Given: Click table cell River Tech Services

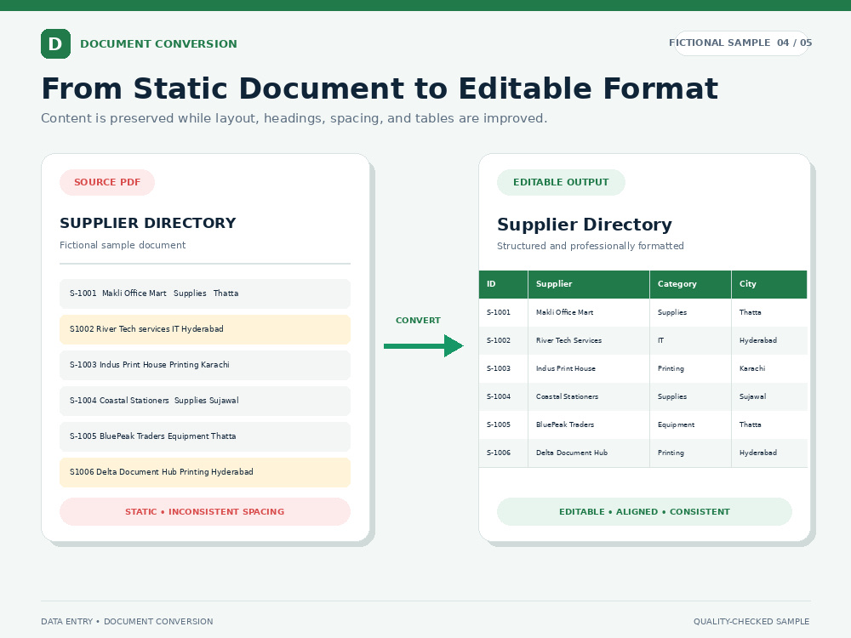Looking at the screenshot, I should click(589, 341).
